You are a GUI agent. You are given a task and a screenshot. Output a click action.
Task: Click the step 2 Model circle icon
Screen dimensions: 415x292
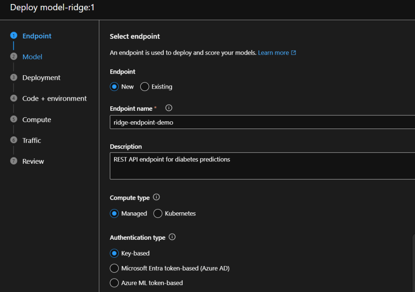pyautogui.click(x=13, y=57)
